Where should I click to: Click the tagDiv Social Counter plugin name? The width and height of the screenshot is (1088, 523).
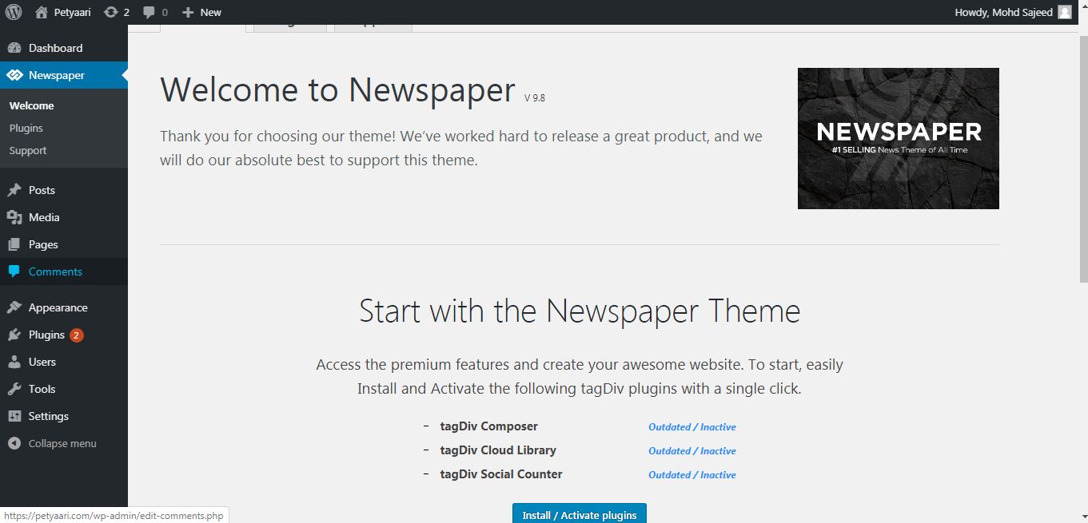[501, 474]
